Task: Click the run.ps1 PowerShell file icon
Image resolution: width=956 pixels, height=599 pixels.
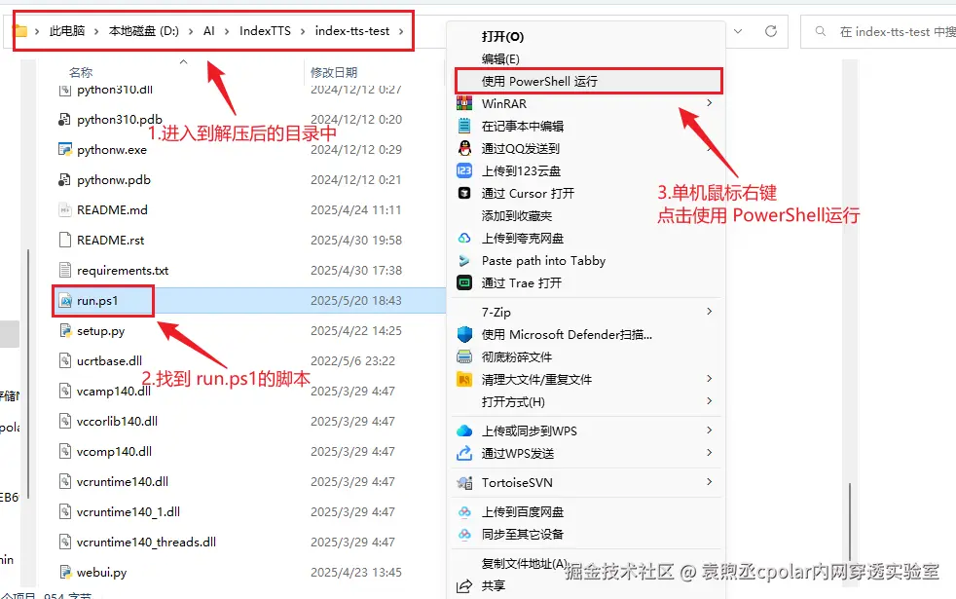Action: click(x=65, y=301)
